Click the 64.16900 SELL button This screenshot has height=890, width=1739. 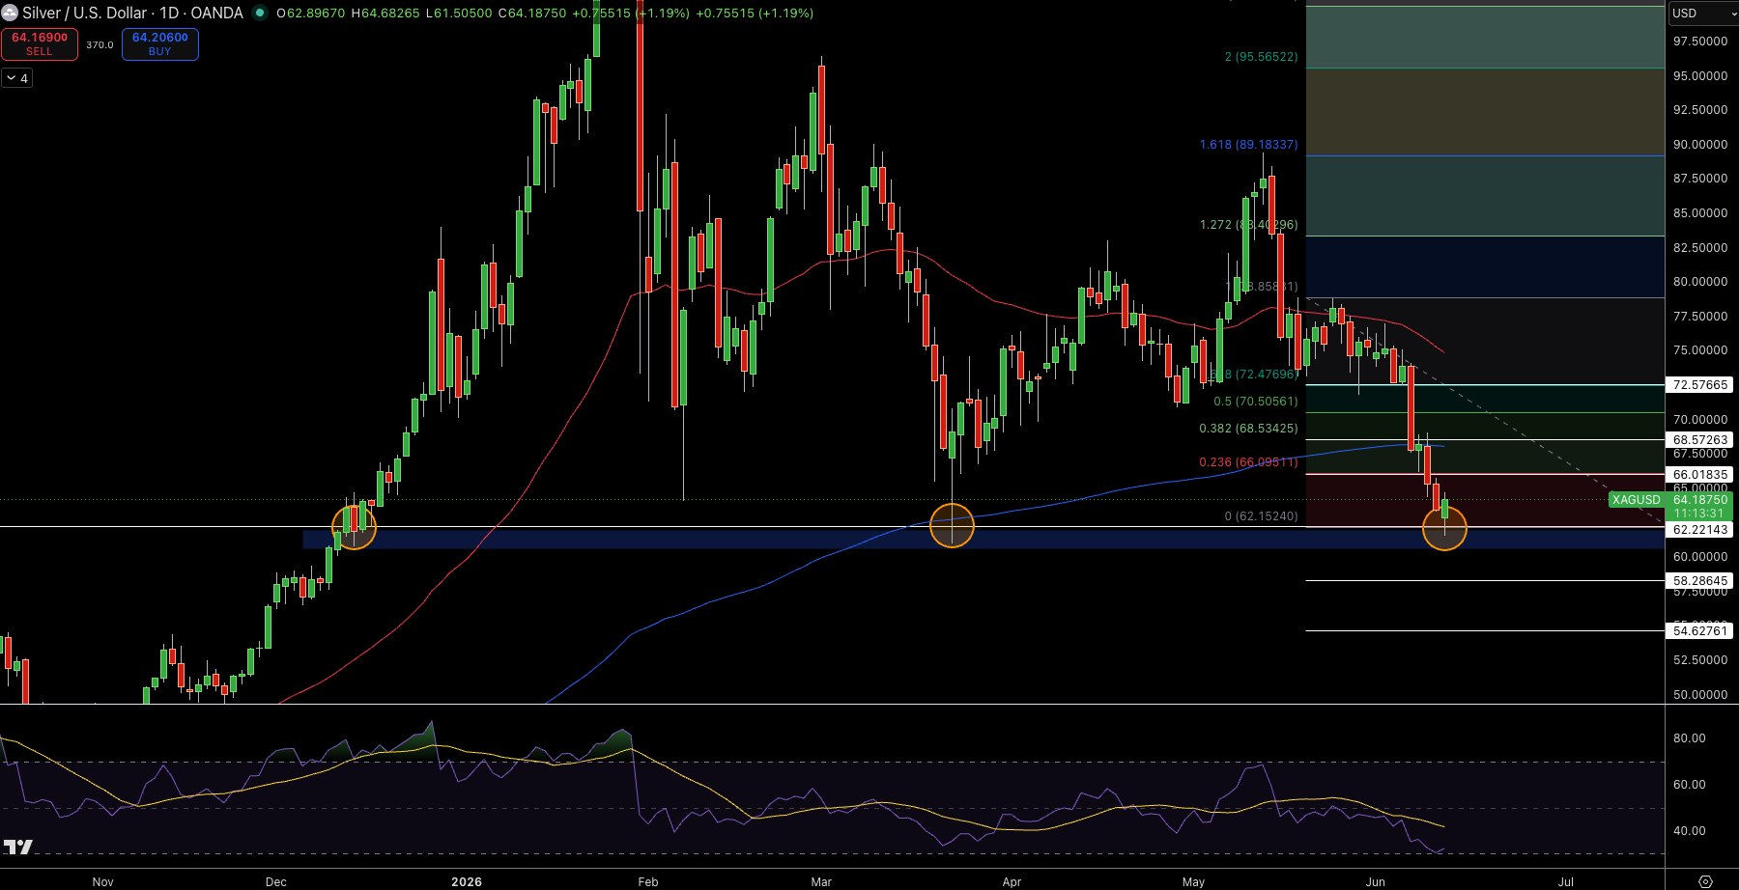pos(40,44)
